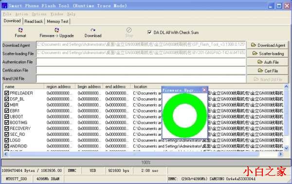Switch to the Memory Test tab
Image resolution: width=292 pixels, height=184 pixels.
pyautogui.click(x=57, y=21)
